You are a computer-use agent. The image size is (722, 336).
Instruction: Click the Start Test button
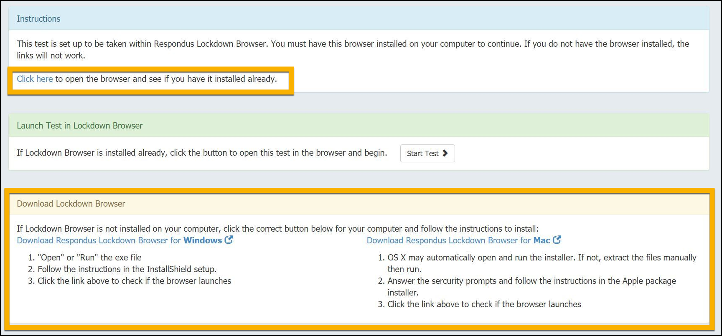(427, 153)
